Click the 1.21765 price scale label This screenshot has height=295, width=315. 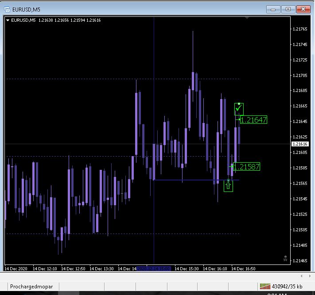click(300, 29)
